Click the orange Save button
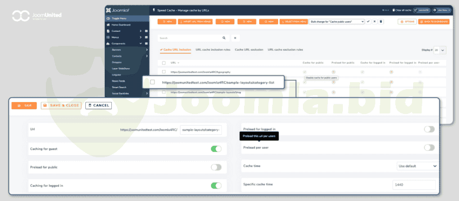The width and height of the screenshot is (459, 201). (24, 105)
